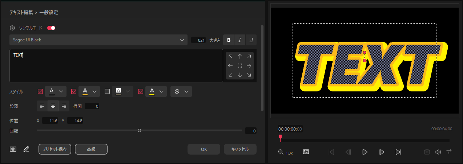Image resolution: width=463 pixels, height=164 pixels.
Task: Click the プリセット保存 button
Action: tap(55, 149)
